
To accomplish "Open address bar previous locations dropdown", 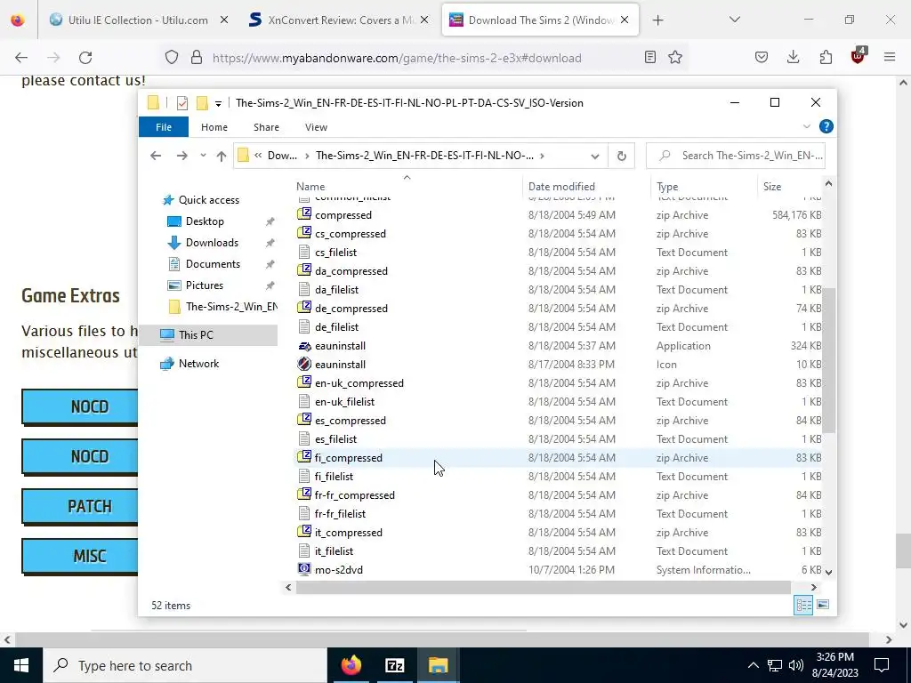I will tap(594, 156).
